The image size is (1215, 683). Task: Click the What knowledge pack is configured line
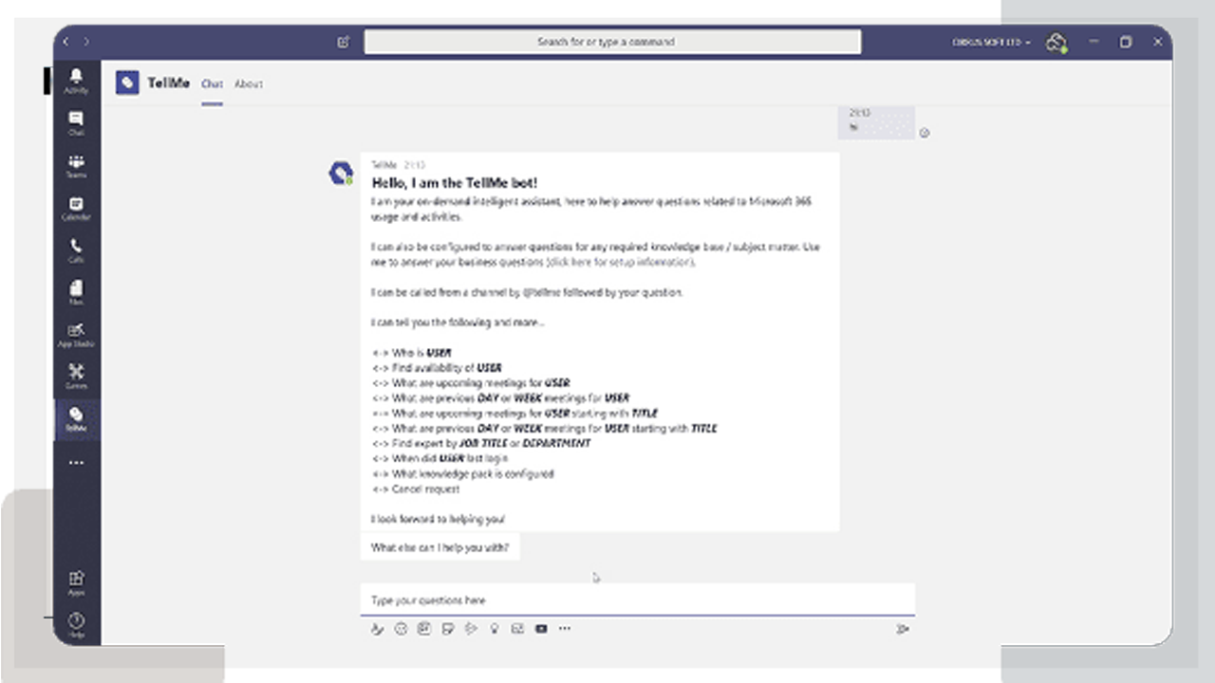pos(462,473)
